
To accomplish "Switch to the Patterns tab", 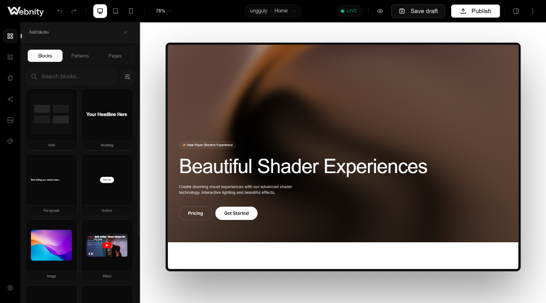I will [80, 56].
